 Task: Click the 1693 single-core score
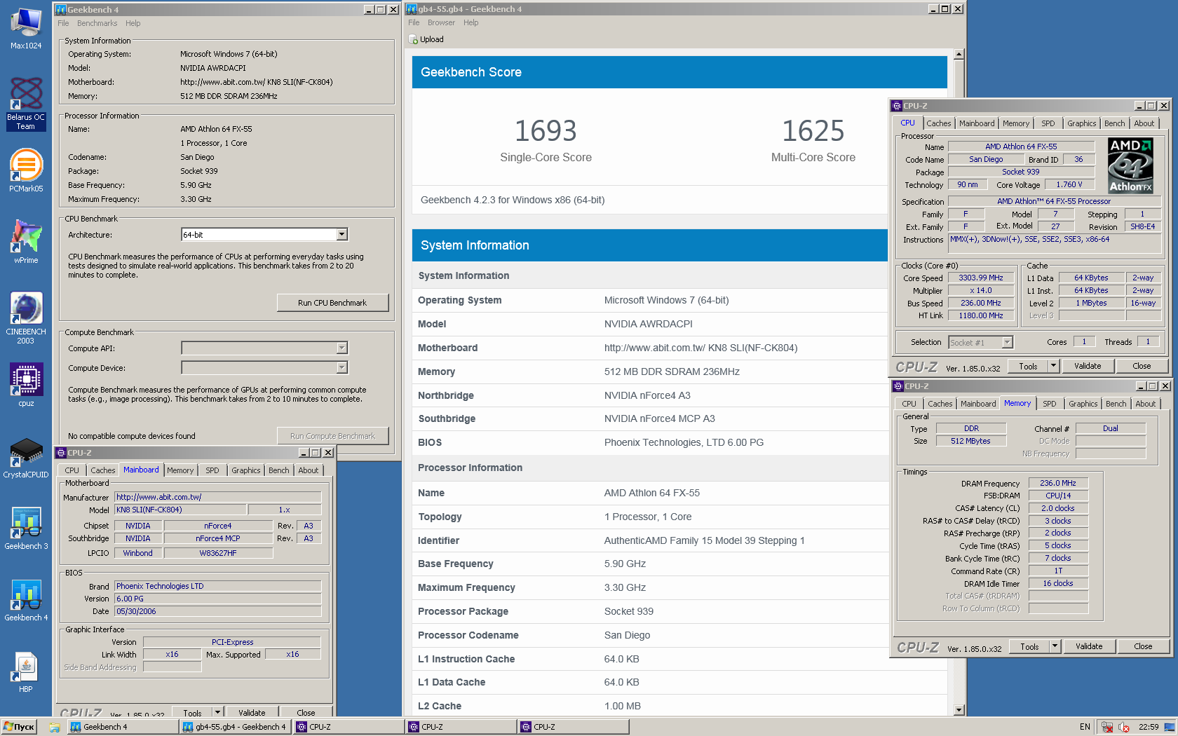[x=546, y=131]
